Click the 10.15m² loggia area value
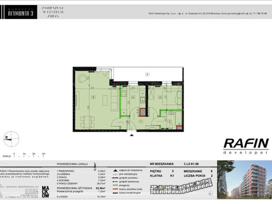 [102, 197]
